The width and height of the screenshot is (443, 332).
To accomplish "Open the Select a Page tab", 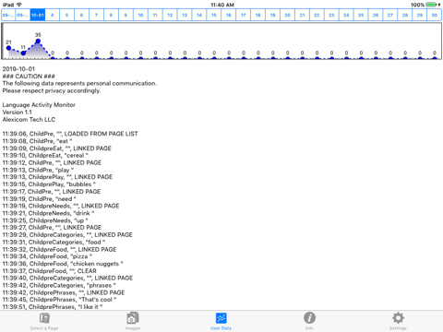I will click(x=44, y=321).
